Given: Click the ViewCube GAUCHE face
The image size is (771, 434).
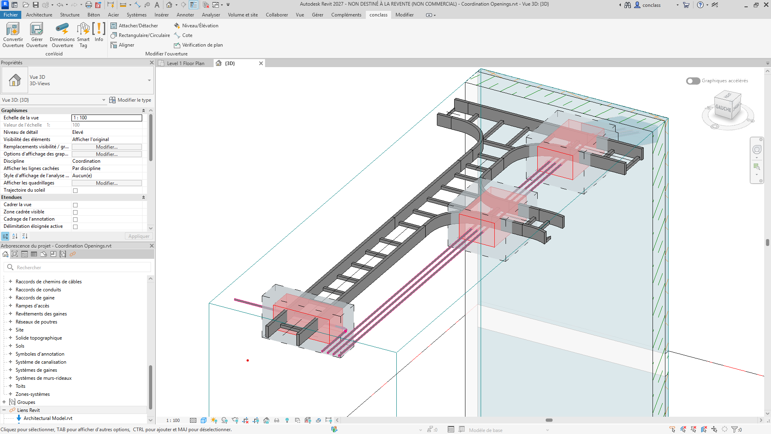Looking at the screenshot, I should point(723,108).
